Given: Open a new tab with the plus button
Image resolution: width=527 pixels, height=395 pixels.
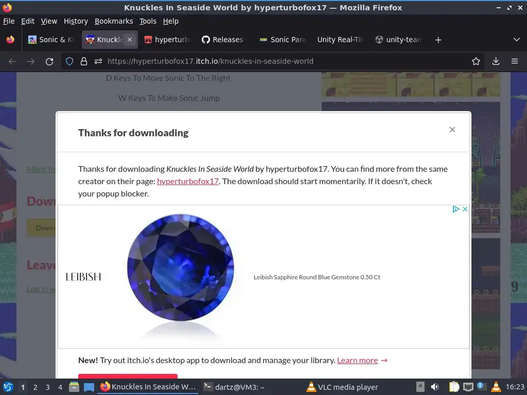Looking at the screenshot, I should click(438, 40).
